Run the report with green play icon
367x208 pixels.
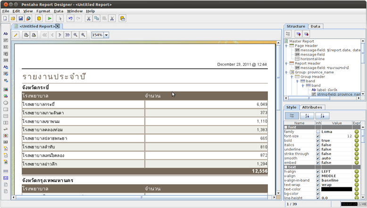pos(50,18)
